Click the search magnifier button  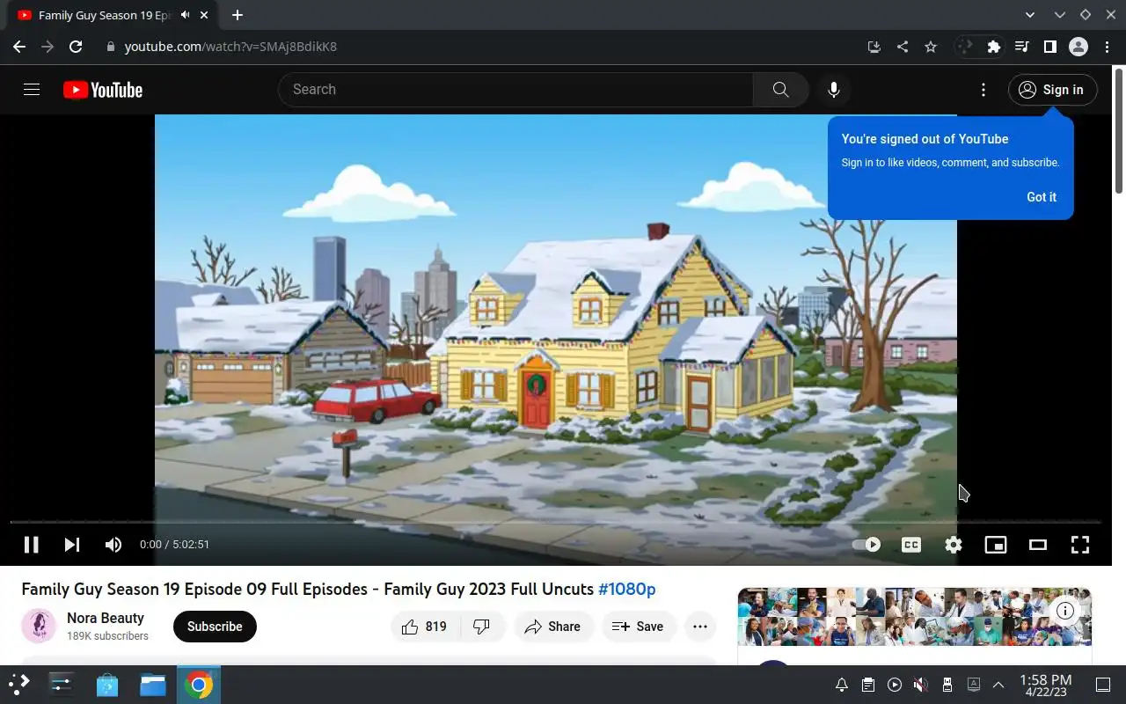point(780,90)
